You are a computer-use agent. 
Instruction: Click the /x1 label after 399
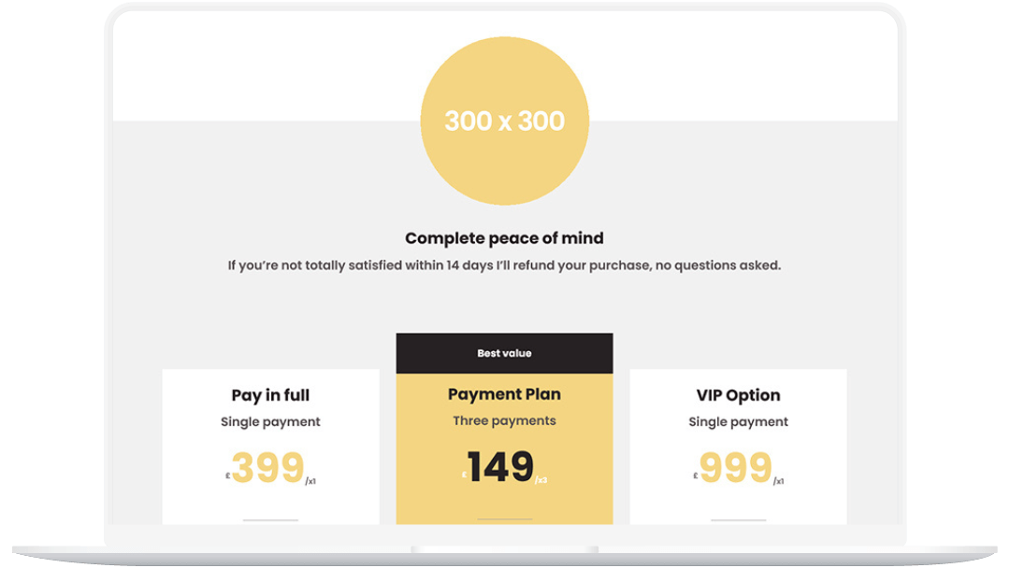coord(310,481)
